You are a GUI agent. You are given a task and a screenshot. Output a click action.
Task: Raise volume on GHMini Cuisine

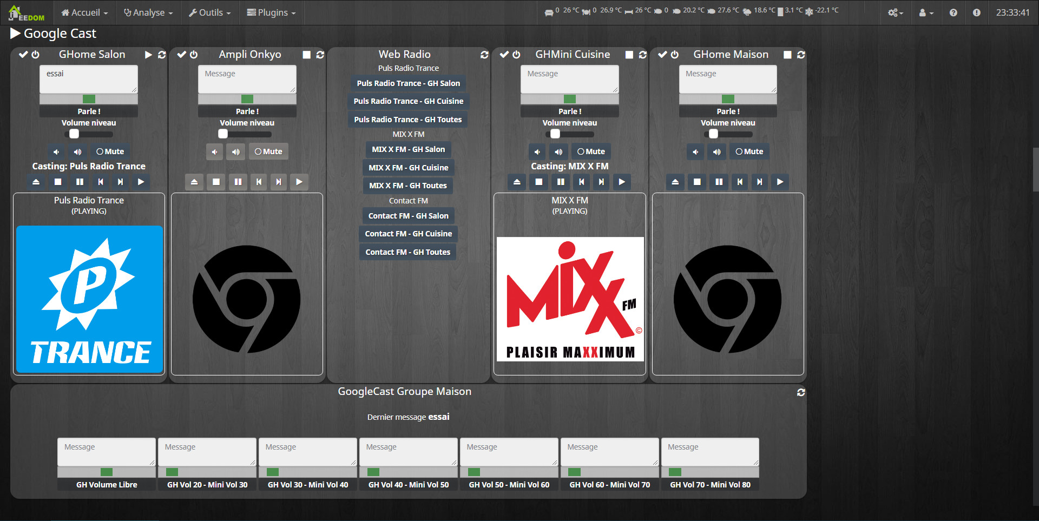(558, 151)
